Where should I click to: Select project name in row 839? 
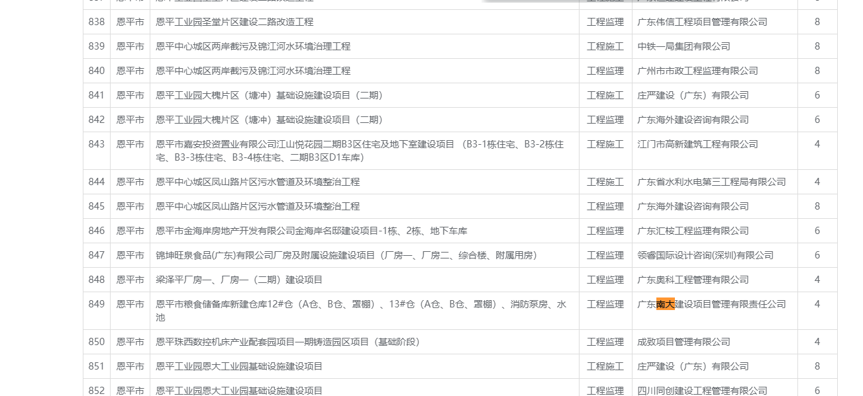pyautogui.click(x=253, y=46)
